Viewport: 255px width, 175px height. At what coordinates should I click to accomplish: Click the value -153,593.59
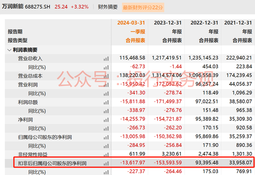pos(168,163)
